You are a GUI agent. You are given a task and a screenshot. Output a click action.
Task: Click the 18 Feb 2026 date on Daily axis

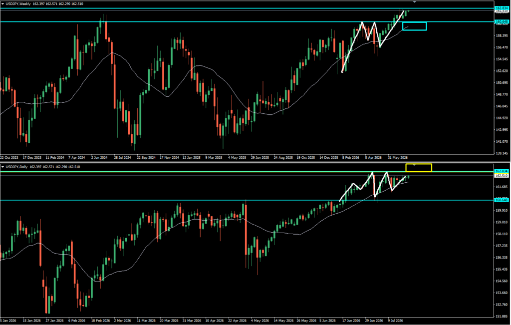coord(100,321)
